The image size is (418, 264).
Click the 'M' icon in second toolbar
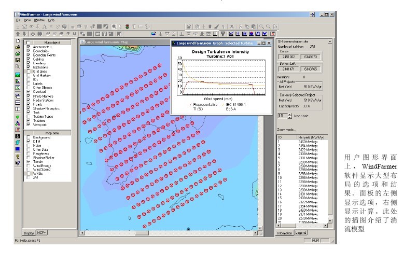(x=75, y=34)
